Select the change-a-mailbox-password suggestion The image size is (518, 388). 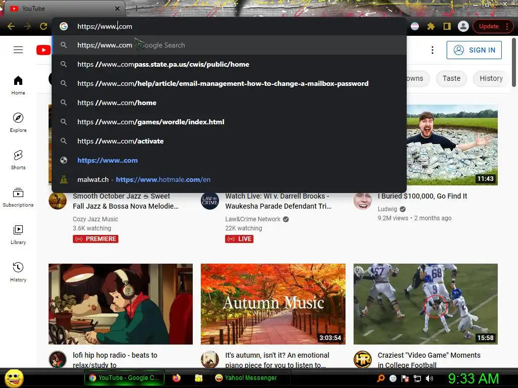pyautogui.click(x=229, y=83)
